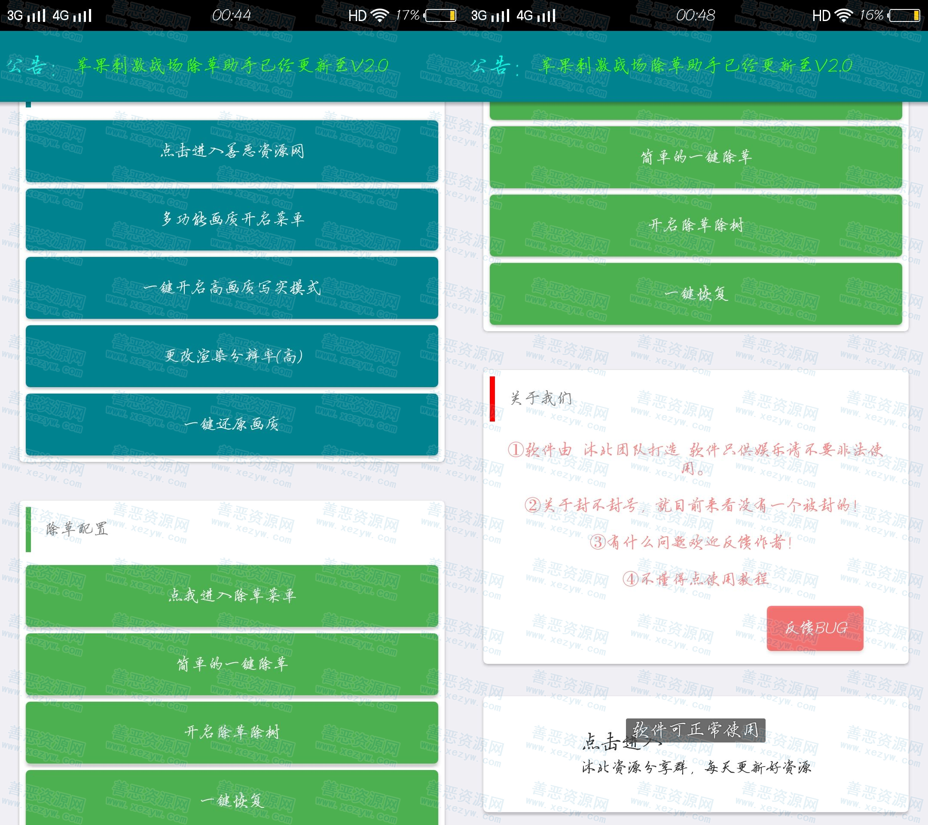Tap the 00:44 clock in status bar
Screen dimensions: 928x825
232,15
